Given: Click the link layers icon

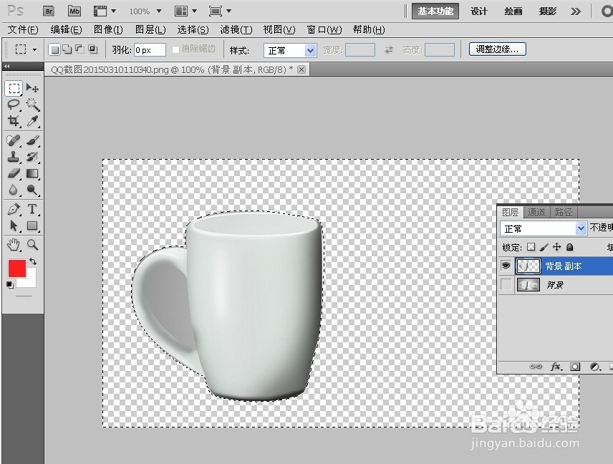Looking at the screenshot, I should tap(536, 367).
